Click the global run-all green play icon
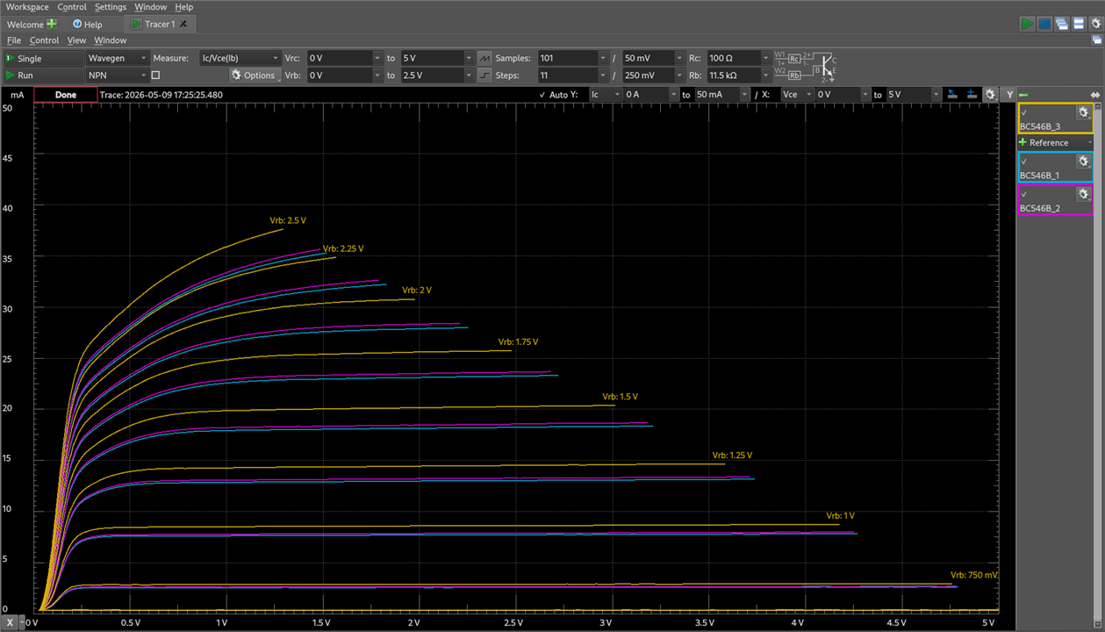The image size is (1105, 632). coord(1027,24)
